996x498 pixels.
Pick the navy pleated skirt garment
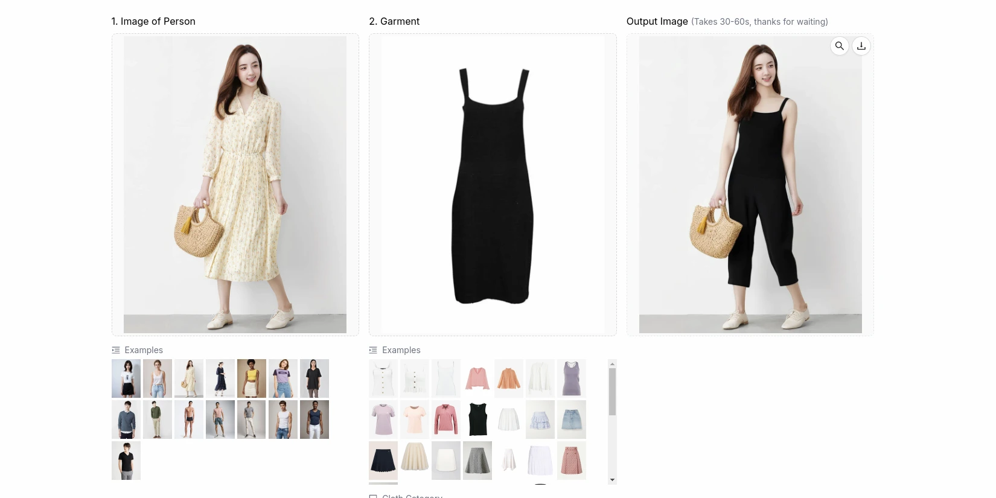[383, 461]
